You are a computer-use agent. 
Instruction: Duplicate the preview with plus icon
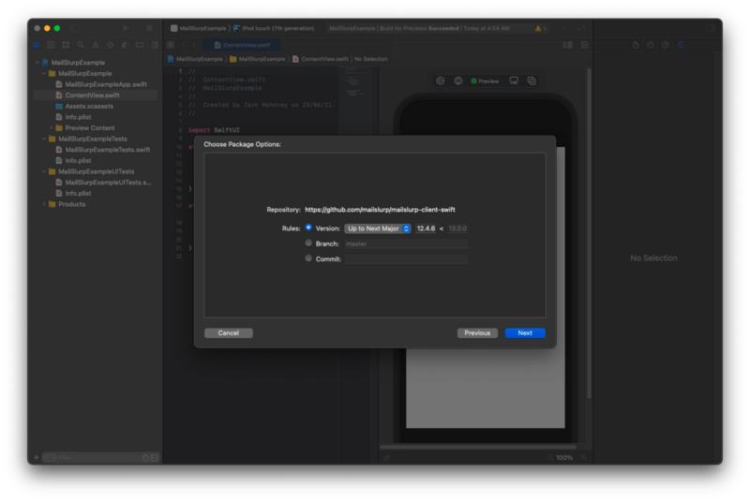(x=532, y=81)
